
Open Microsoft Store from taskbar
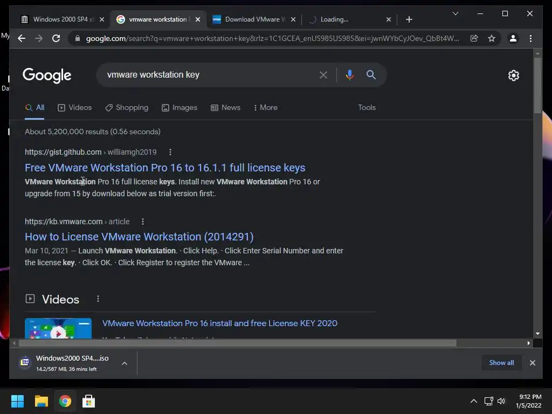[x=89, y=401]
